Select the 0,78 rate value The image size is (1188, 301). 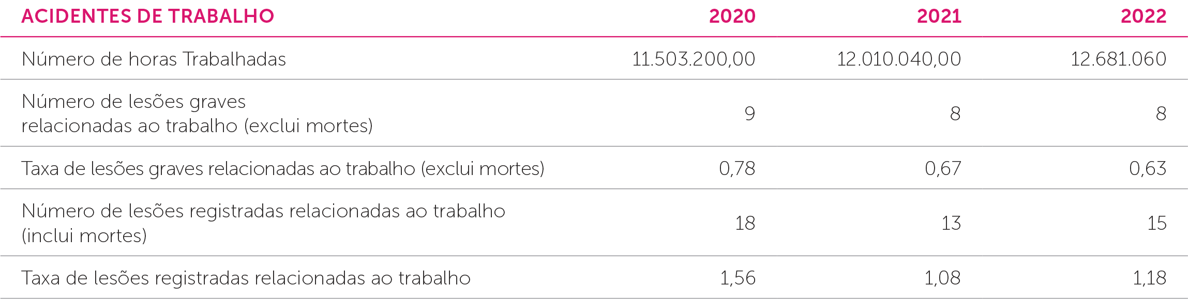coord(737,169)
